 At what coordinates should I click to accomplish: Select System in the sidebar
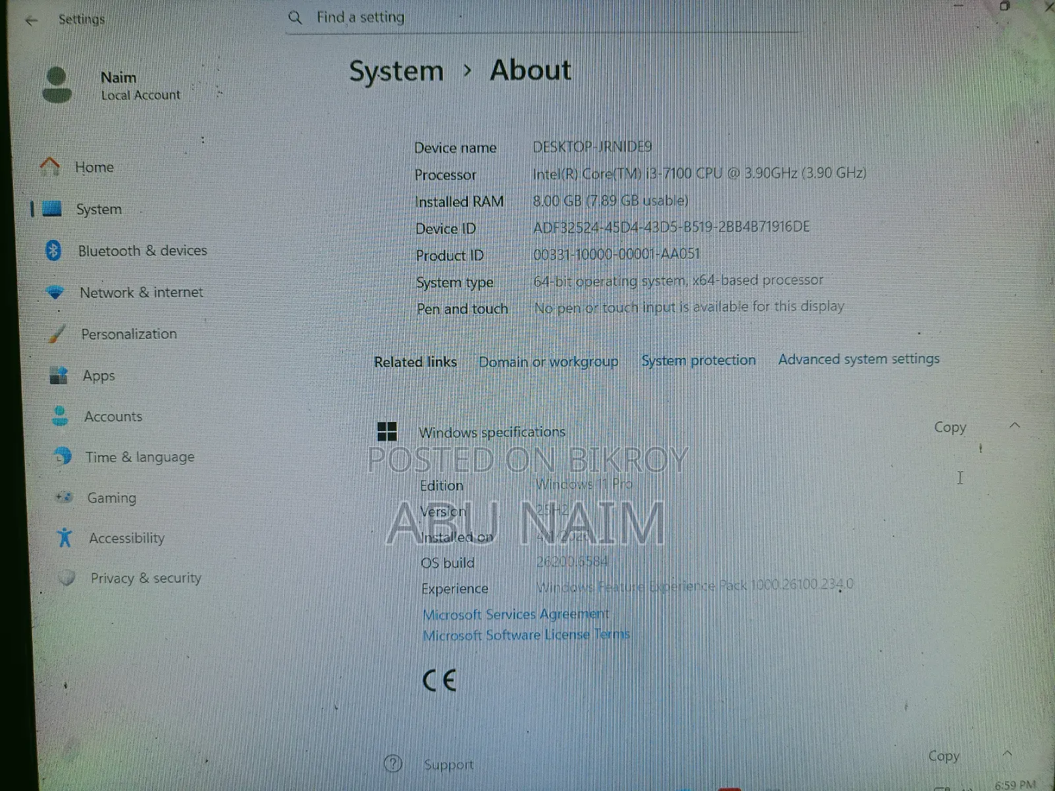[99, 210]
